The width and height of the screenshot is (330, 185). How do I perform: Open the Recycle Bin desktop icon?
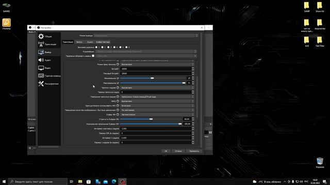coord(320,162)
